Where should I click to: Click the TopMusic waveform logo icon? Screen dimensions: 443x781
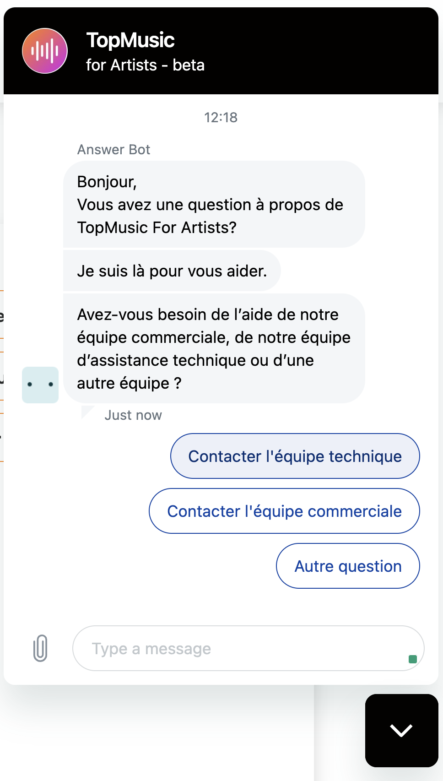point(45,51)
